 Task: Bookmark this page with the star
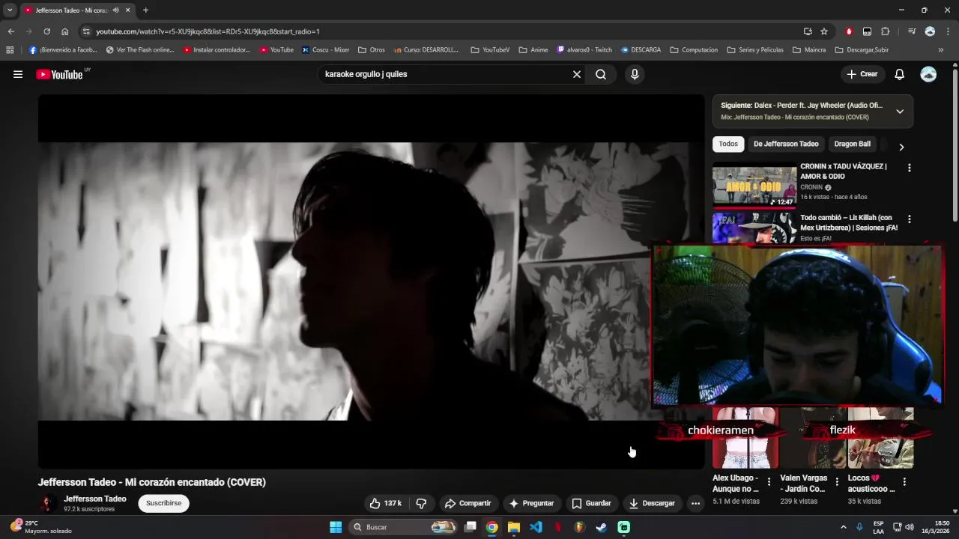coord(824,31)
